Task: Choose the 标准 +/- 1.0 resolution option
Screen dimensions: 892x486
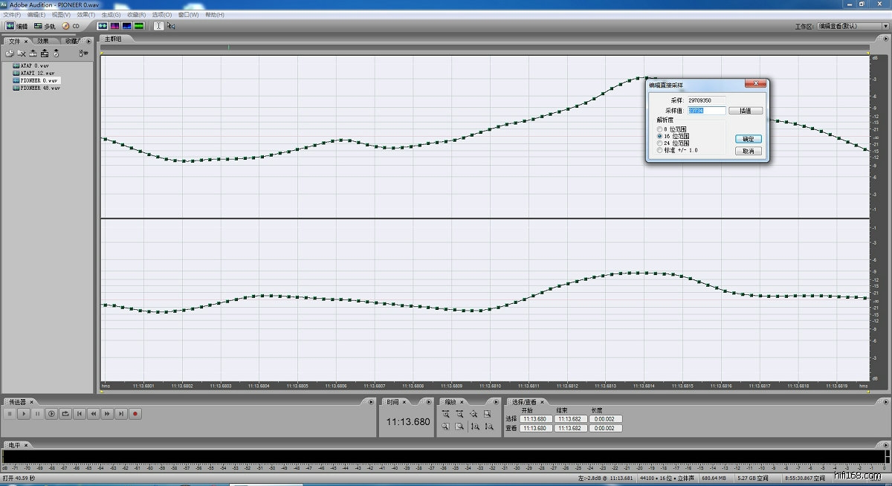Action: (x=660, y=150)
